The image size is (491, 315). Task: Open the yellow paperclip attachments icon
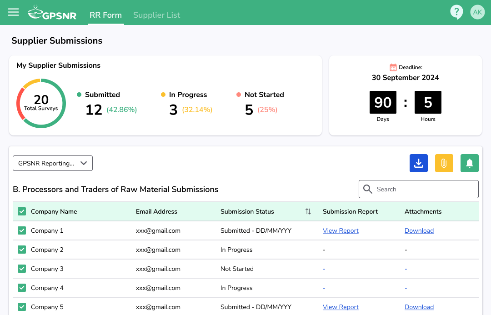pos(444,163)
